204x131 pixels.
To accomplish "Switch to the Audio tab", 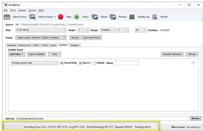I will [x=53, y=45].
